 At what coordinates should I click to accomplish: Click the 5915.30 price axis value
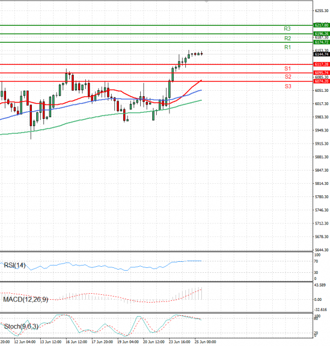pyautogui.click(x=322, y=144)
